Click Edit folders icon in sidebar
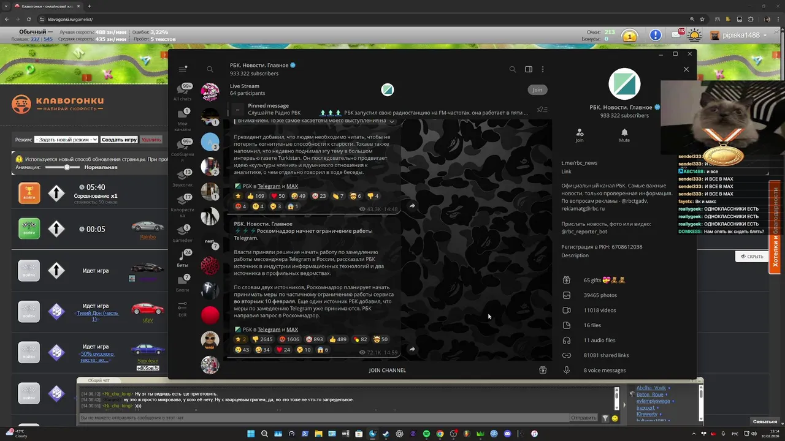785x441 pixels. coord(182,309)
